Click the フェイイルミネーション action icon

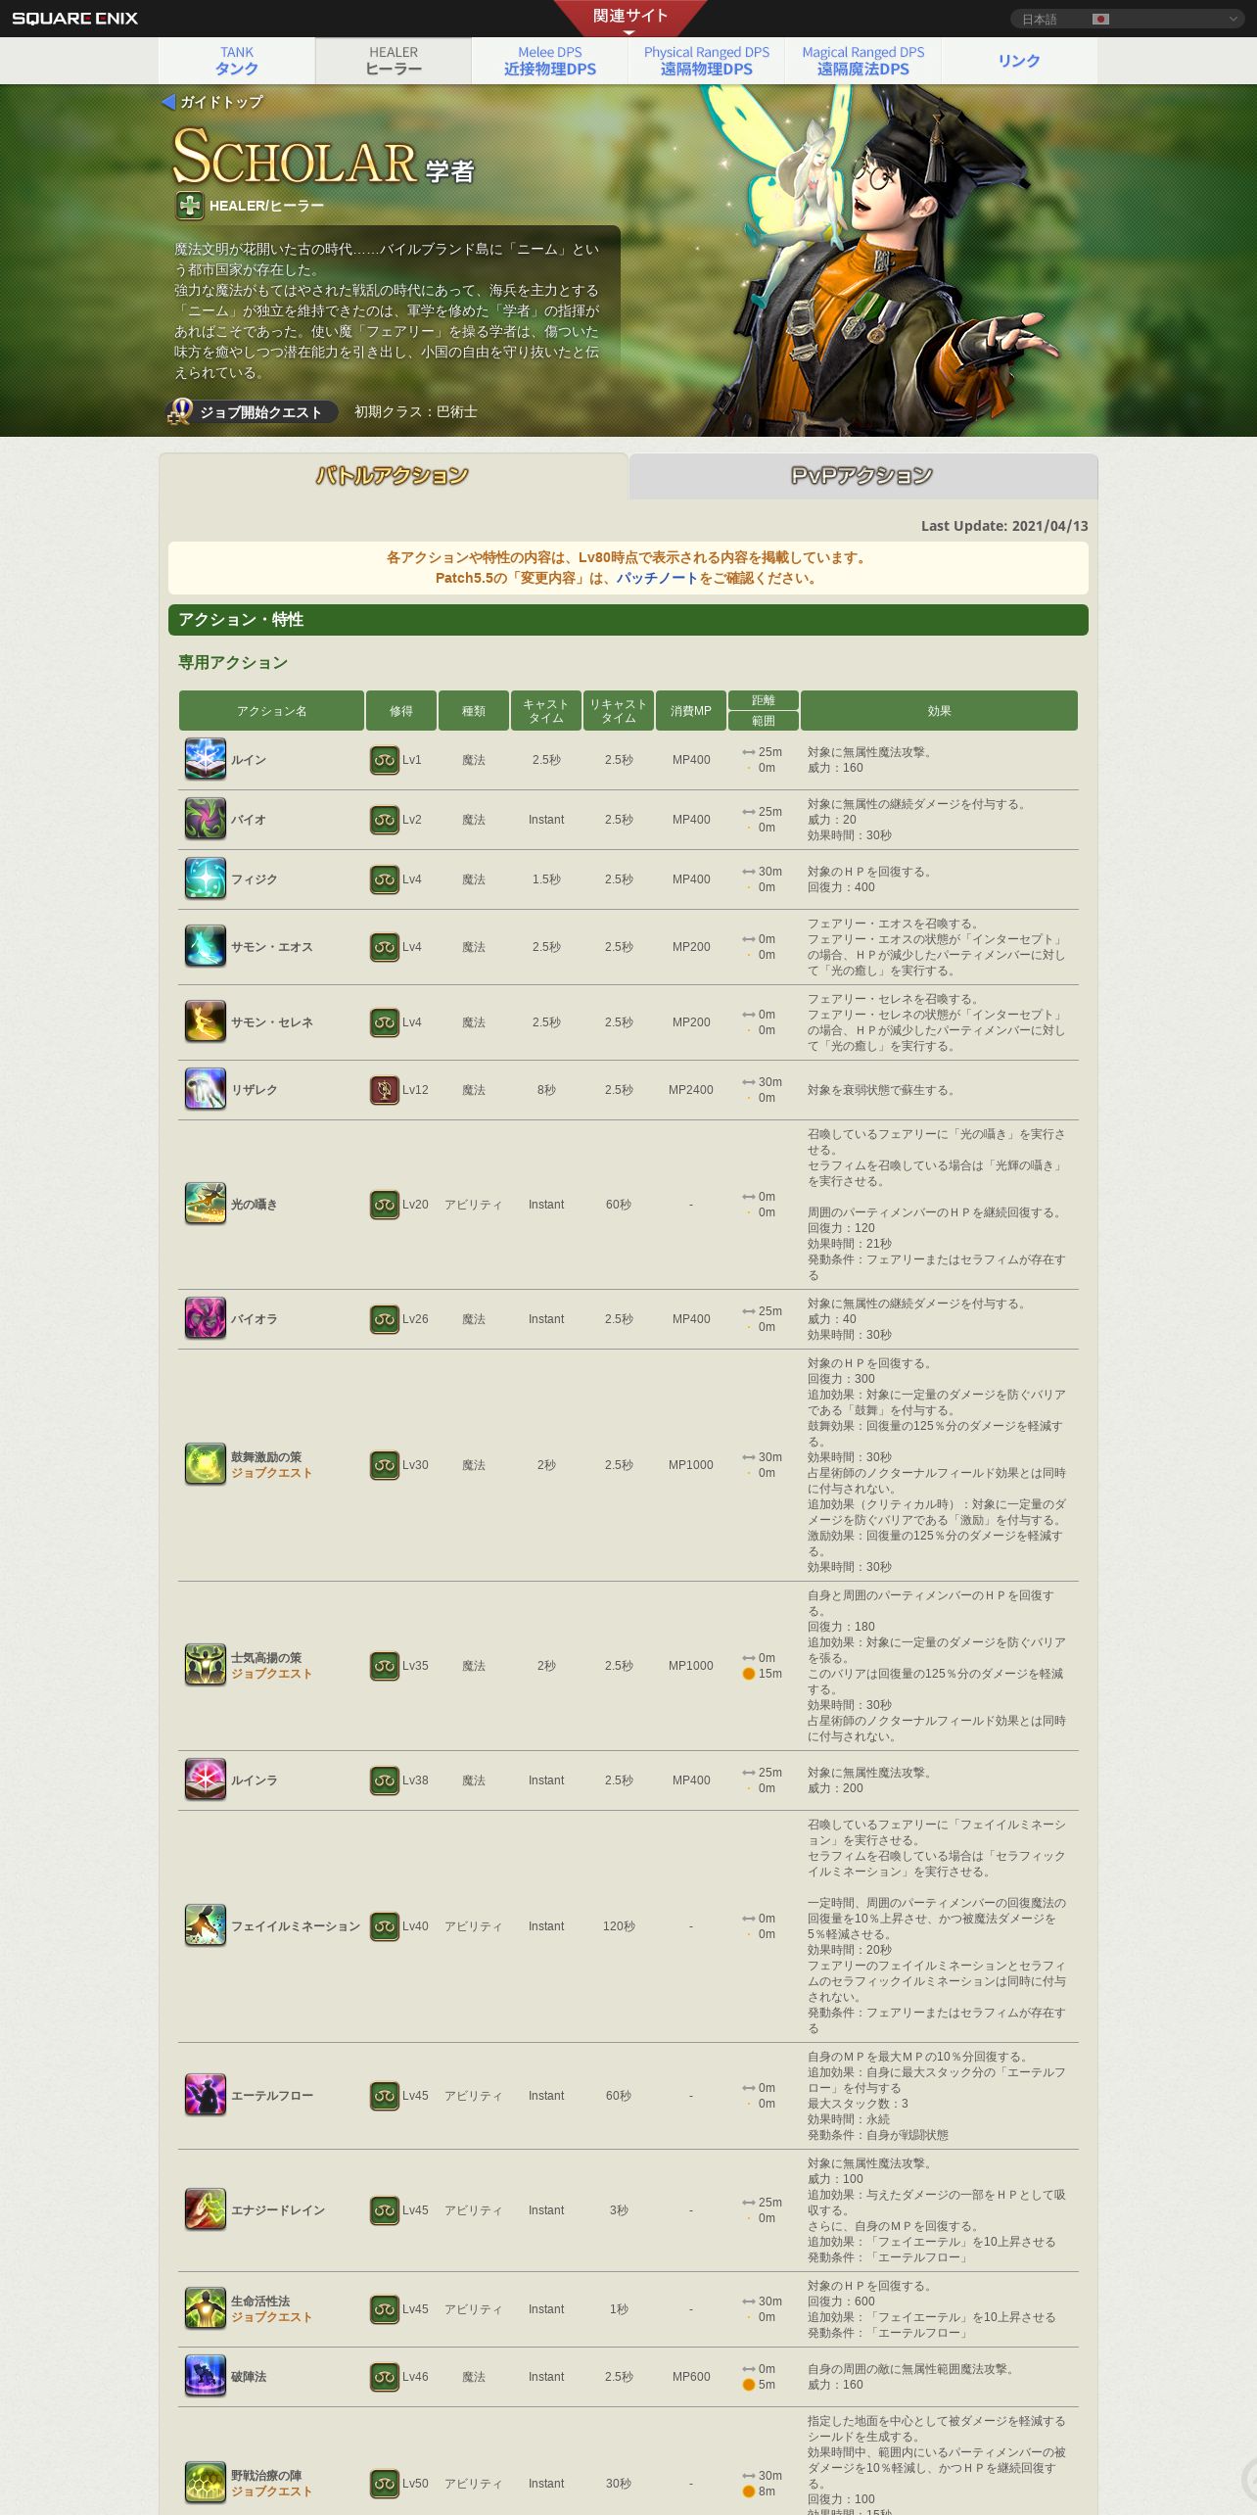coord(206,1926)
